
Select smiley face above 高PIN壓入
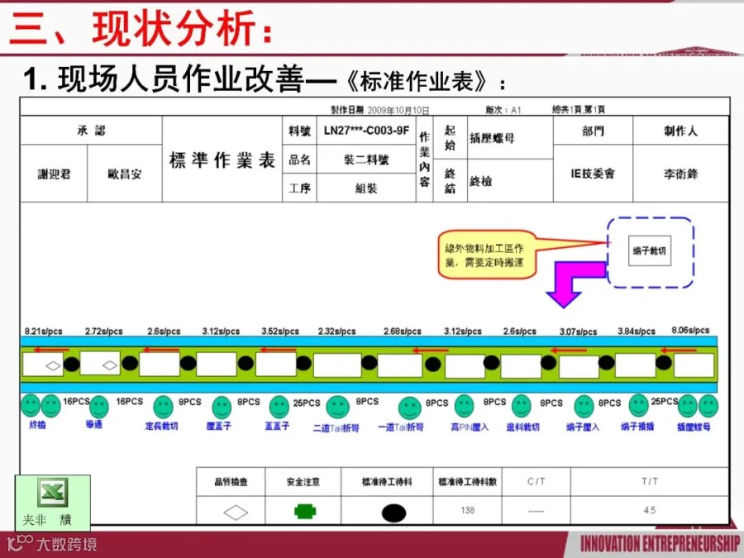click(x=464, y=406)
